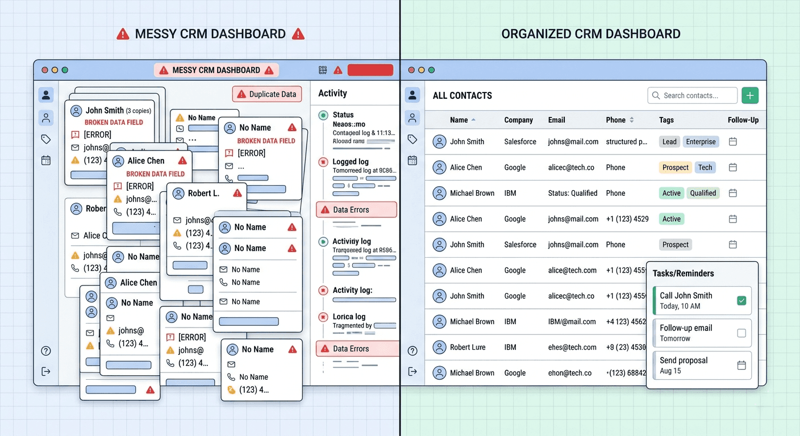Click the blue progress bar on Alice Chen's card
The image size is (800, 436).
tap(136, 228)
